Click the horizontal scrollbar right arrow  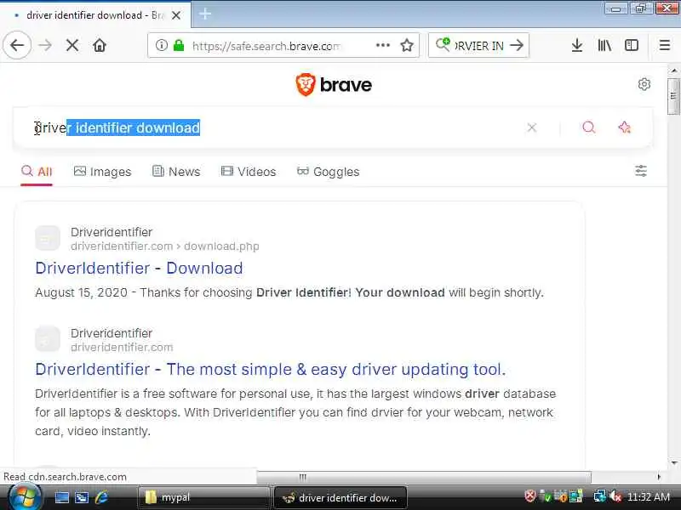coord(659,477)
